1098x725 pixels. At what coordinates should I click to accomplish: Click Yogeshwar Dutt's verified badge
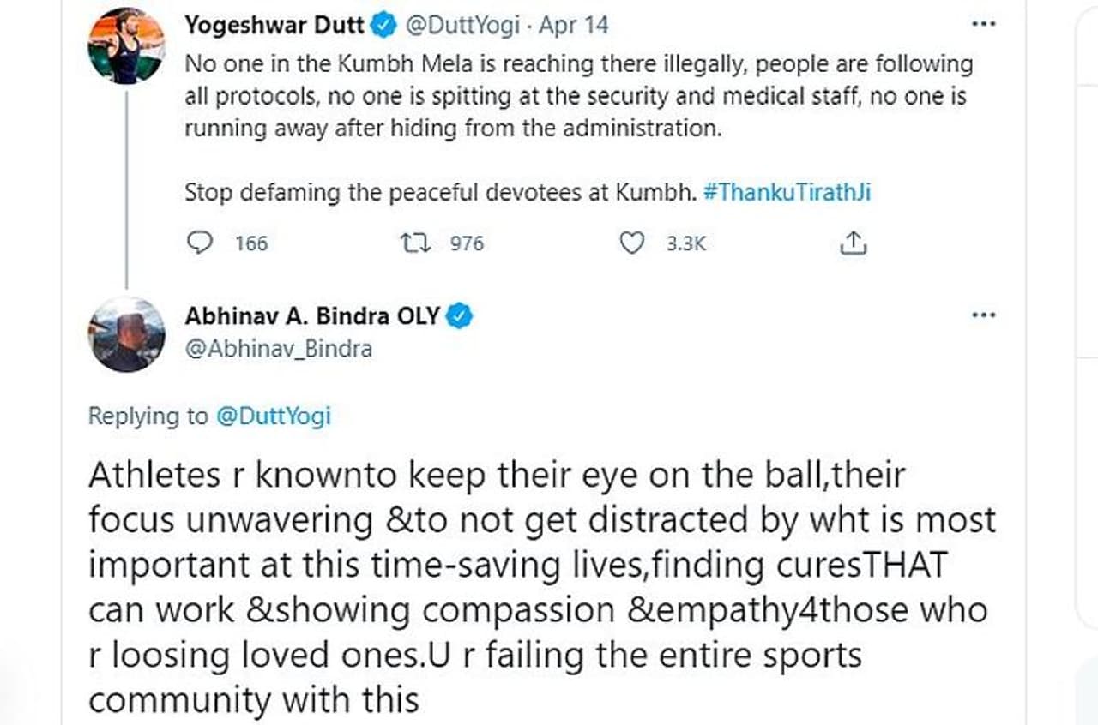382,27
